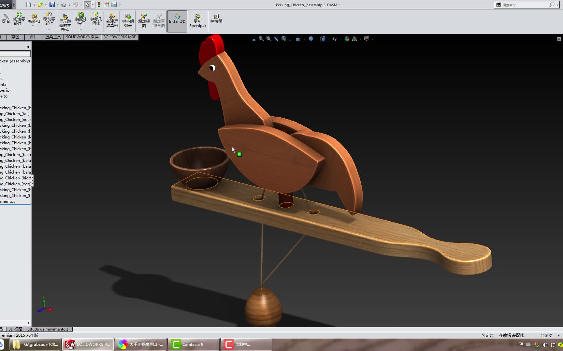Open the Options checklist icon
Viewport: 563px width, 351px height.
click(x=114, y=5)
